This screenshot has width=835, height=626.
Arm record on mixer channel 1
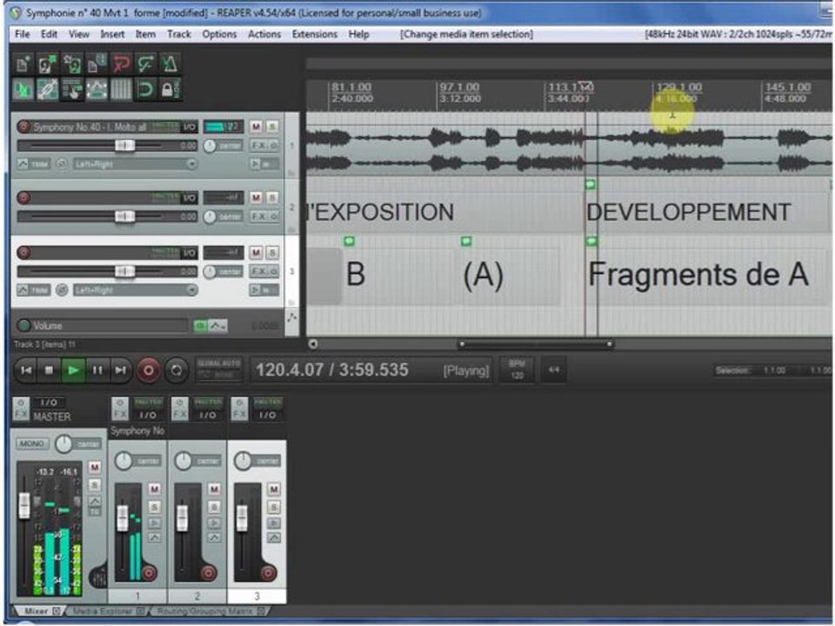point(149,573)
